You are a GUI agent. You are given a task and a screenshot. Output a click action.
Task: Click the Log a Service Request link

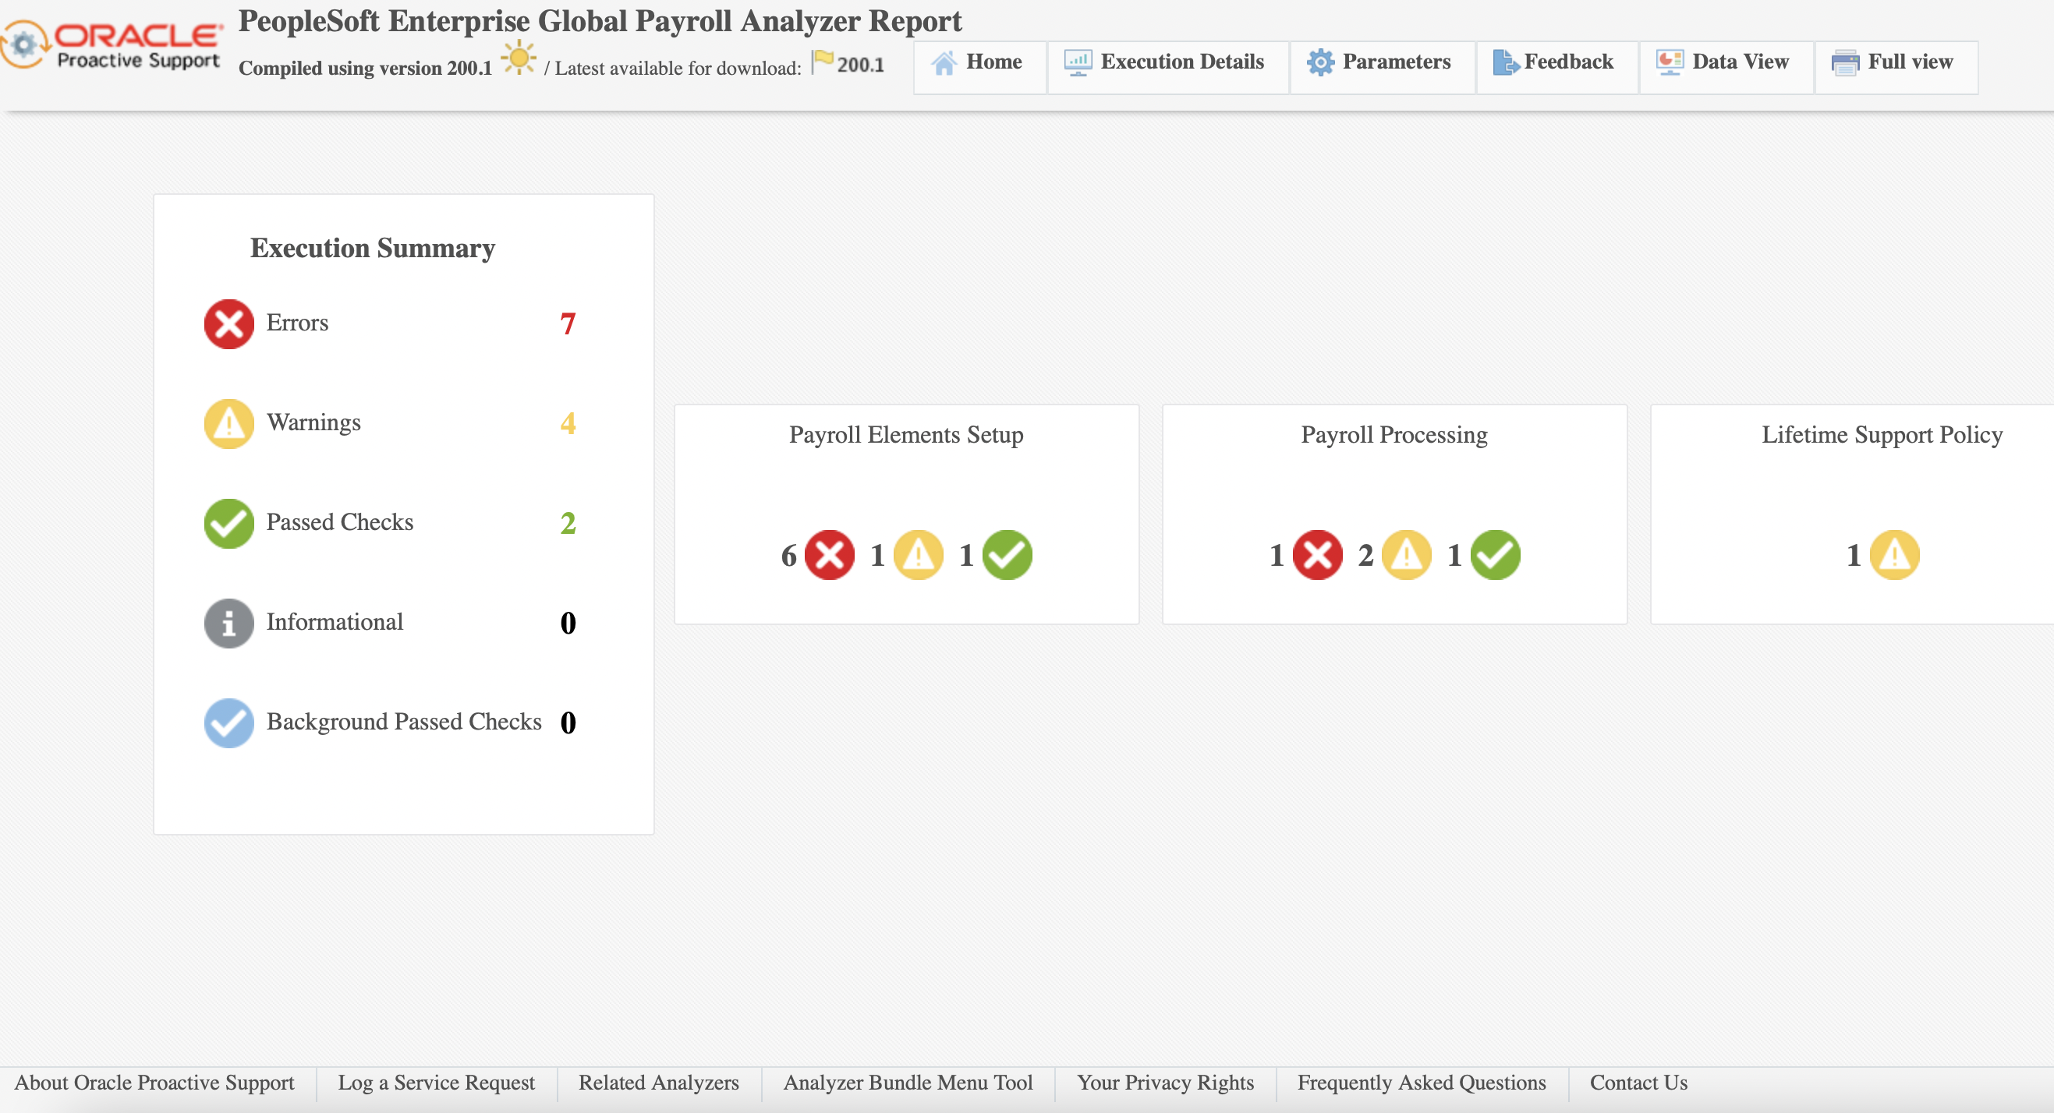tap(436, 1082)
